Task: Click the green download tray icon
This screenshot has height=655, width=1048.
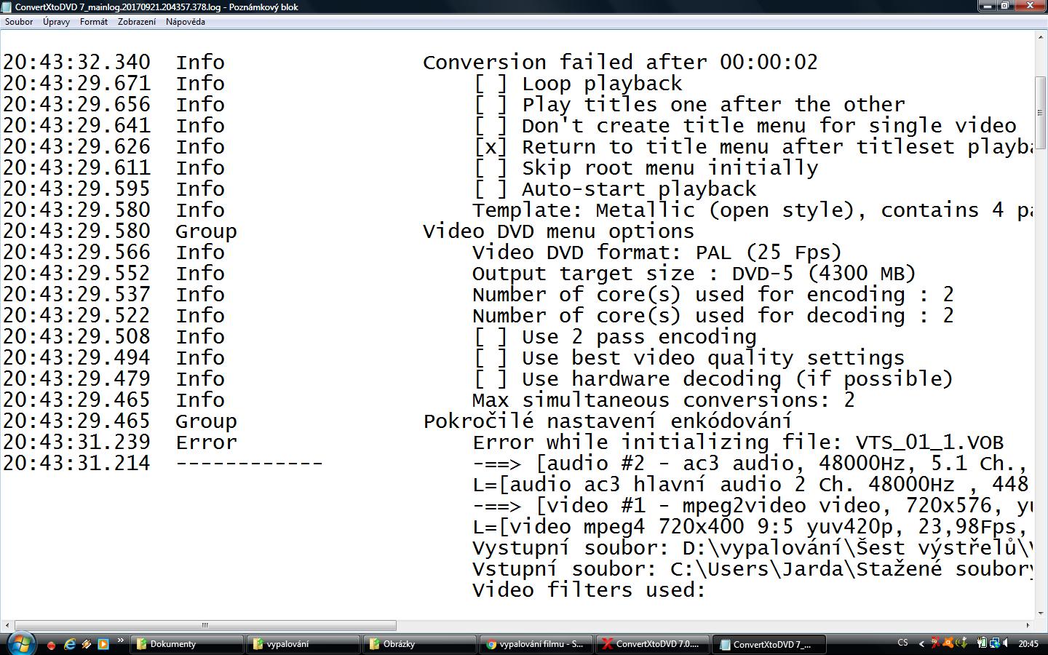Action: [x=962, y=643]
